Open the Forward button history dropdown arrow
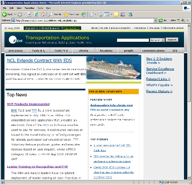Image resolution: width=192 pixels, height=185 pixels. pos(24,14)
